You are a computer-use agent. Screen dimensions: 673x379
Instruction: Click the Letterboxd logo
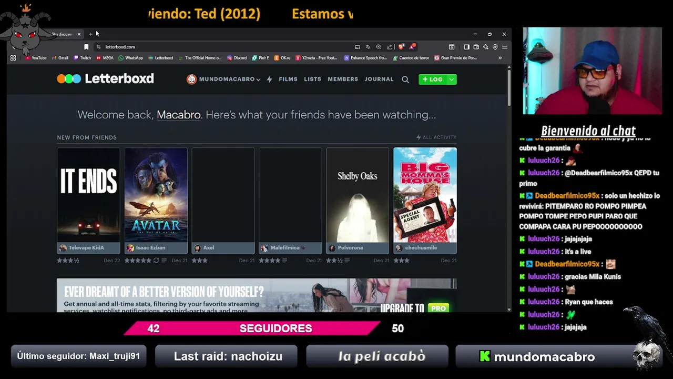coord(105,79)
